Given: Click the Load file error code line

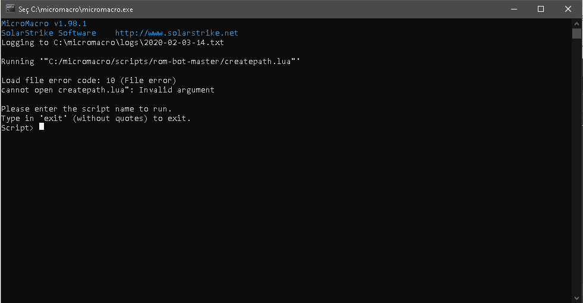Looking at the screenshot, I should tap(89, 81).
